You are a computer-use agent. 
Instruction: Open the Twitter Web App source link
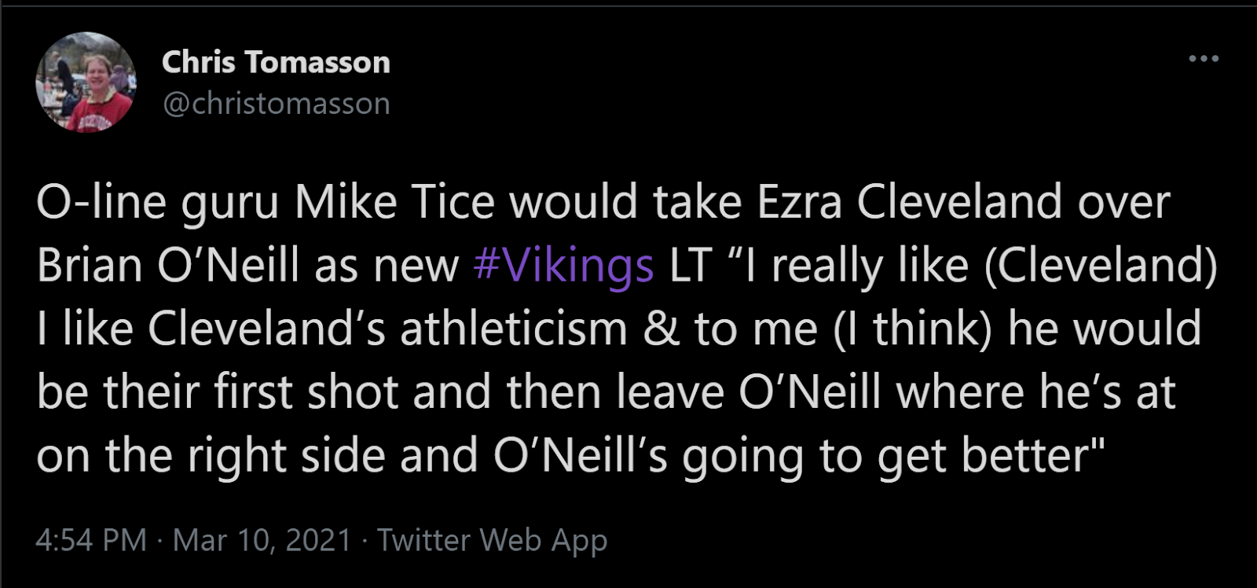(492, 540)
